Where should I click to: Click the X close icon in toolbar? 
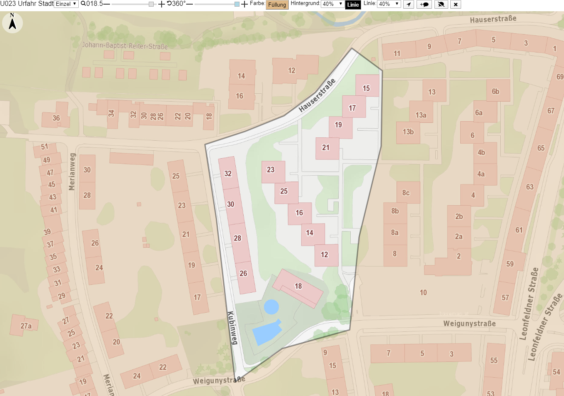coord(456,4)
